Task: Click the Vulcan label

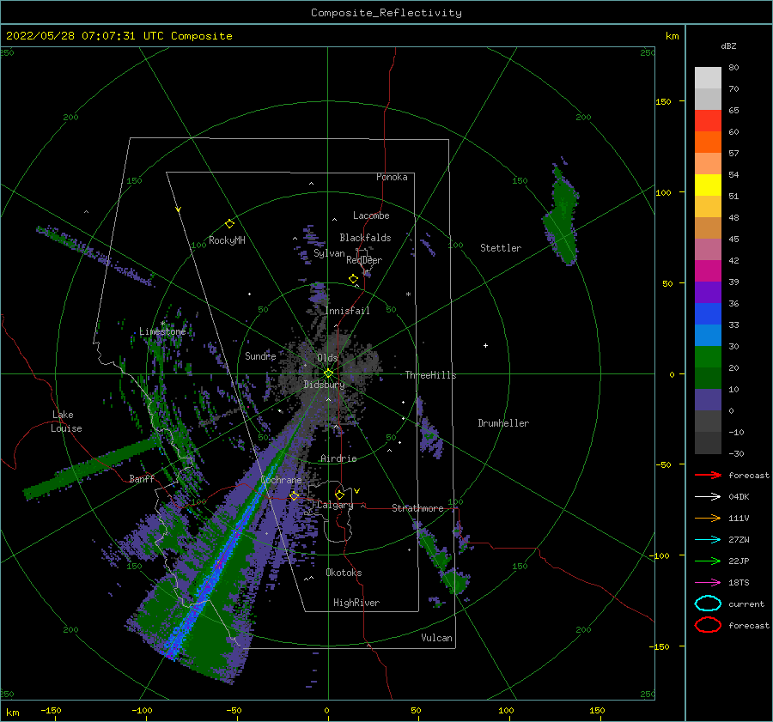Action: coord(436,638)
